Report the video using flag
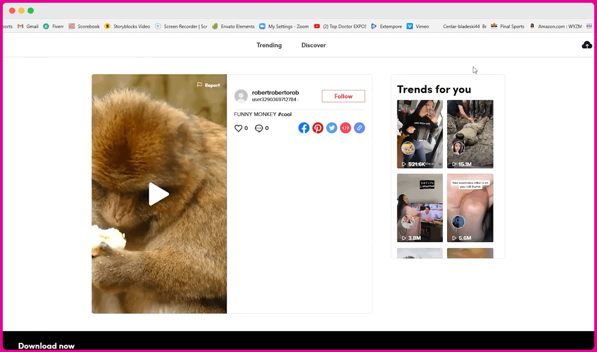 point(208,85)
